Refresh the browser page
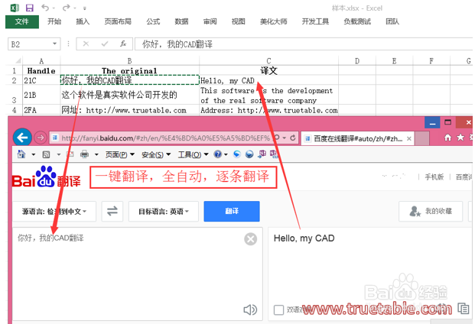 (x=293, y=138)
